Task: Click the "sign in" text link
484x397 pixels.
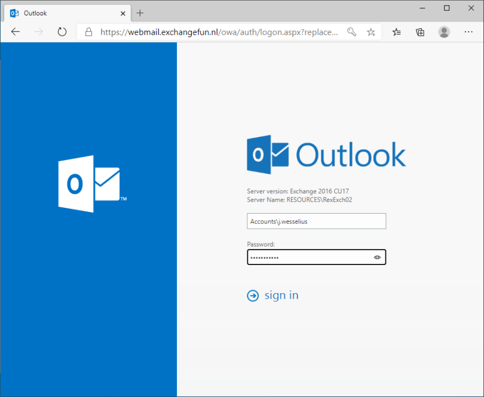Action: point(281,296)
